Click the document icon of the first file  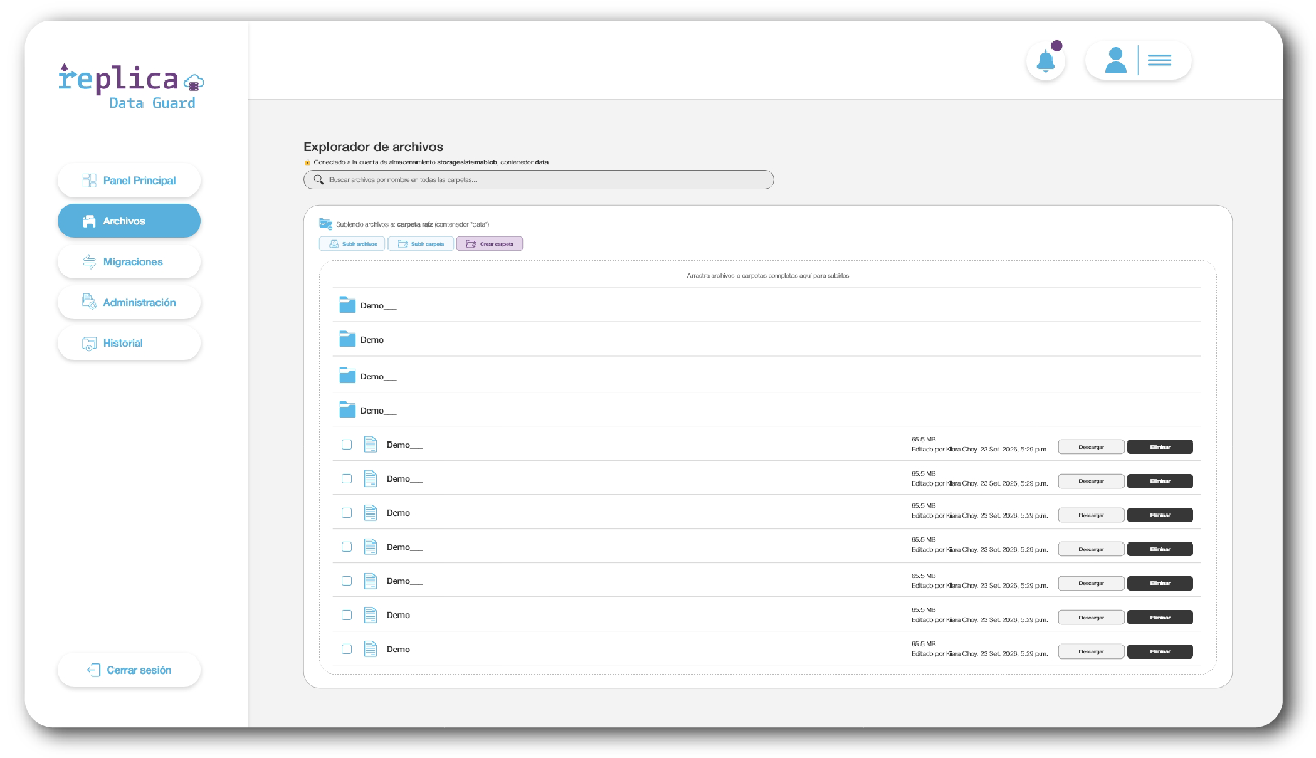(371, 445)
